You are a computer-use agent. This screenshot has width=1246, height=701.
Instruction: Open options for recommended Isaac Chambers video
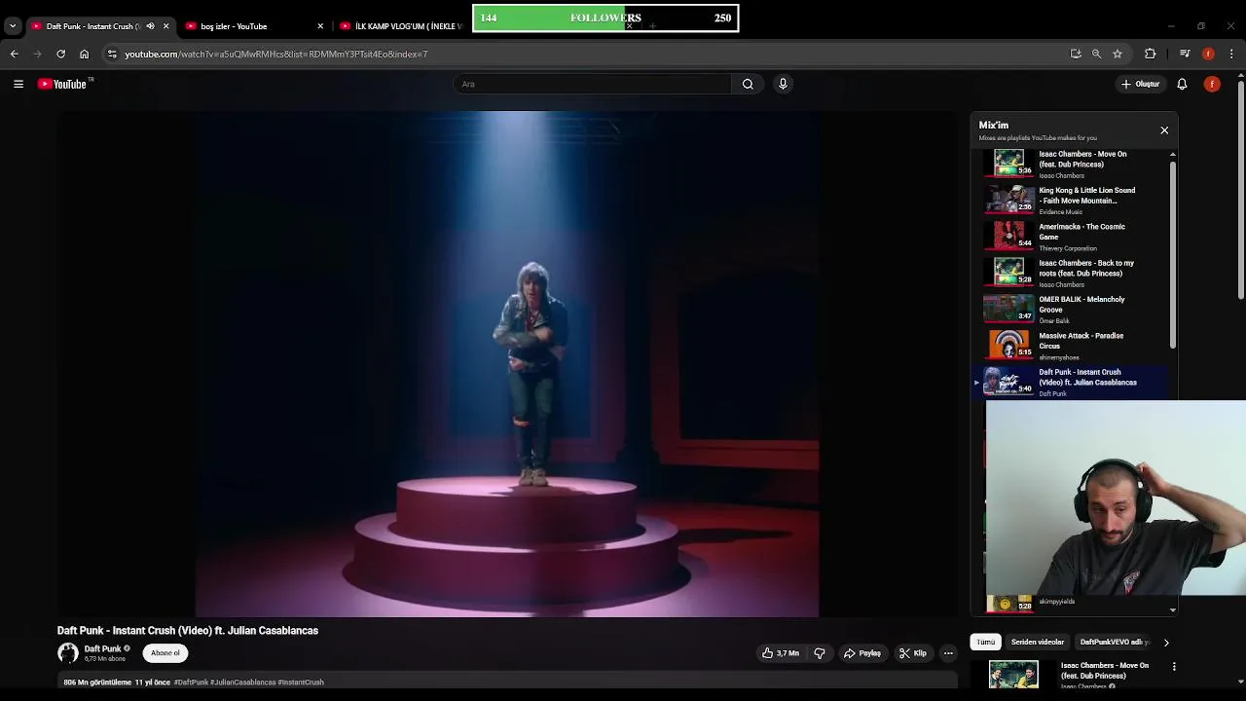click(1174, 667)
